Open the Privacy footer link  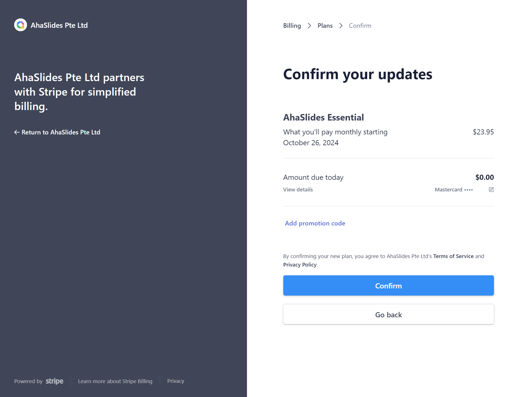[176, 381]
